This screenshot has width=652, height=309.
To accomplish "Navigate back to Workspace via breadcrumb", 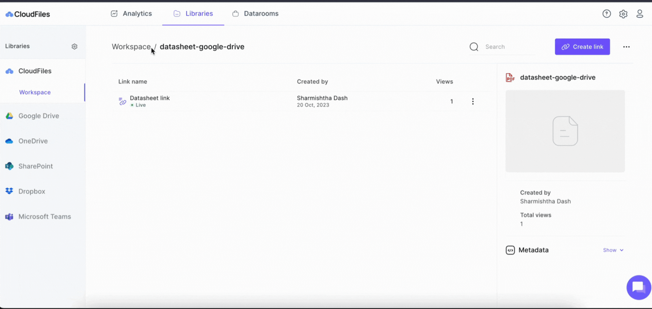I will [131, 47].
